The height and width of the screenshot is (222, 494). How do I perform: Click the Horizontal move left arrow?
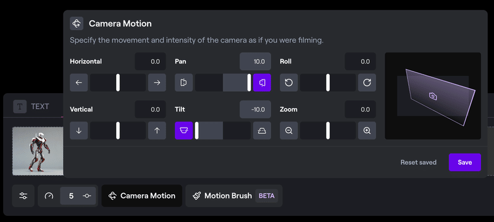point(79,83)
